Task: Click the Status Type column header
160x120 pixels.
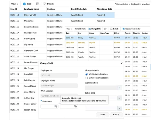Action: (x=105, y=33)
